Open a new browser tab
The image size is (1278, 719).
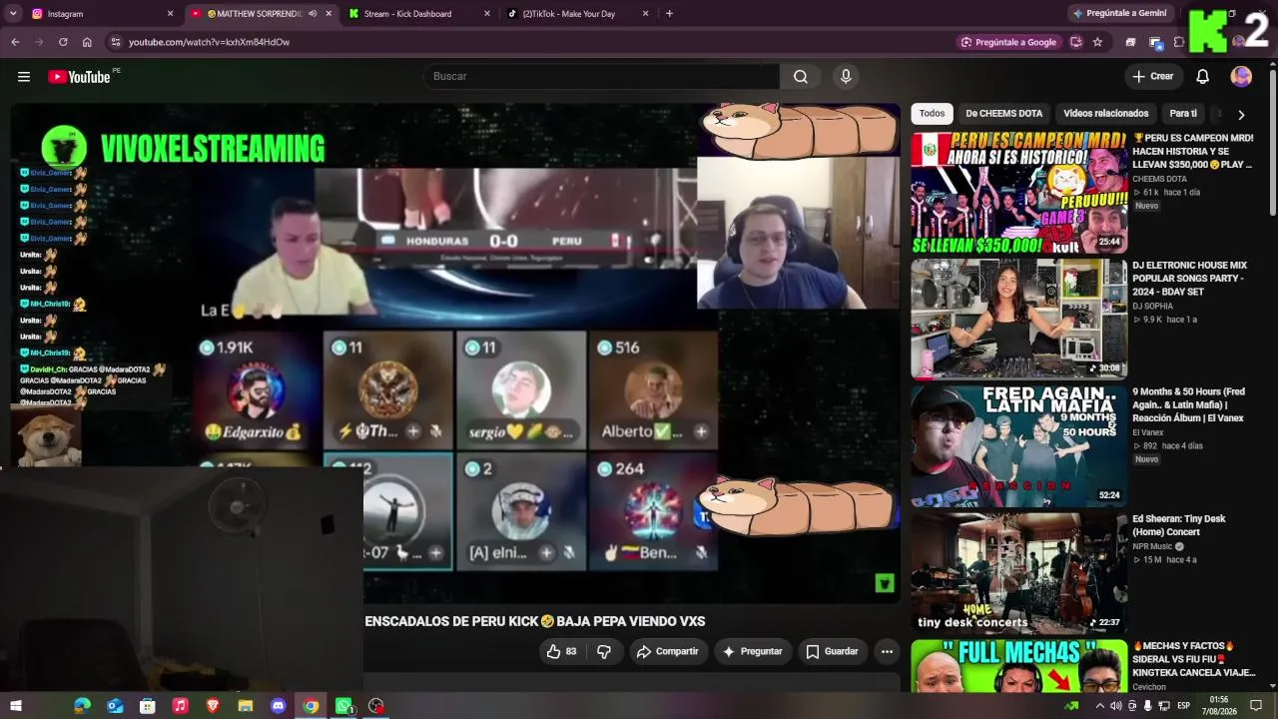(x=669, y=14)
